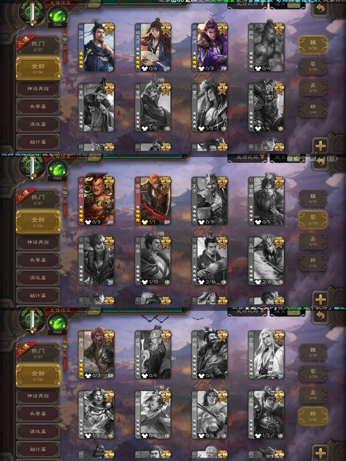The width and height of the screenshot is (346, 461).
Task: Tap the 史诗 badge on 司马师 card
Action: click(222, 29)
